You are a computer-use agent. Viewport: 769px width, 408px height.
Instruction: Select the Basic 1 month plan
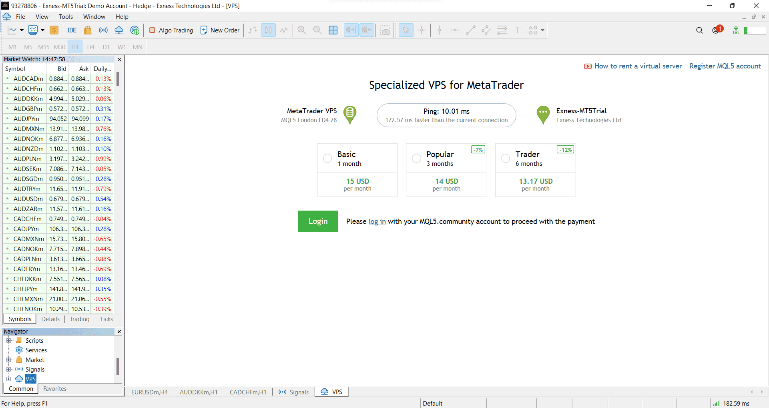327,158
